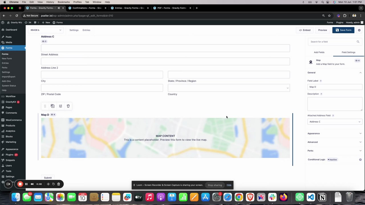Click Field Label help question mark
Image resolution: width=365 pixels, height=205 pixels.
(321, 81)
